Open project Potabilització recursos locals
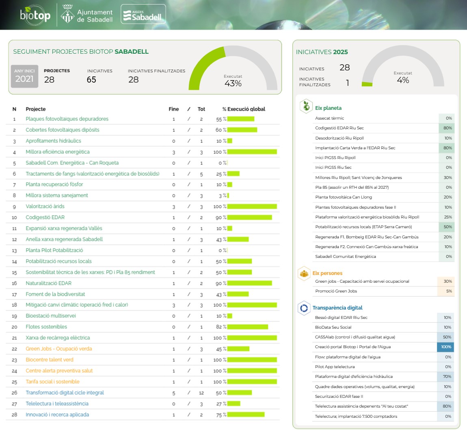The image size is (467, 432). pos(58,261)
